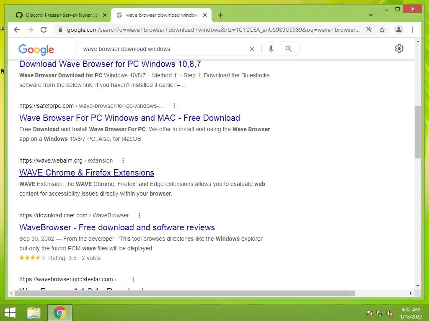Clear the search query with the X
The width and height of the screenshot is (429, 321).
pyautogui.click(x=252, y=49)
